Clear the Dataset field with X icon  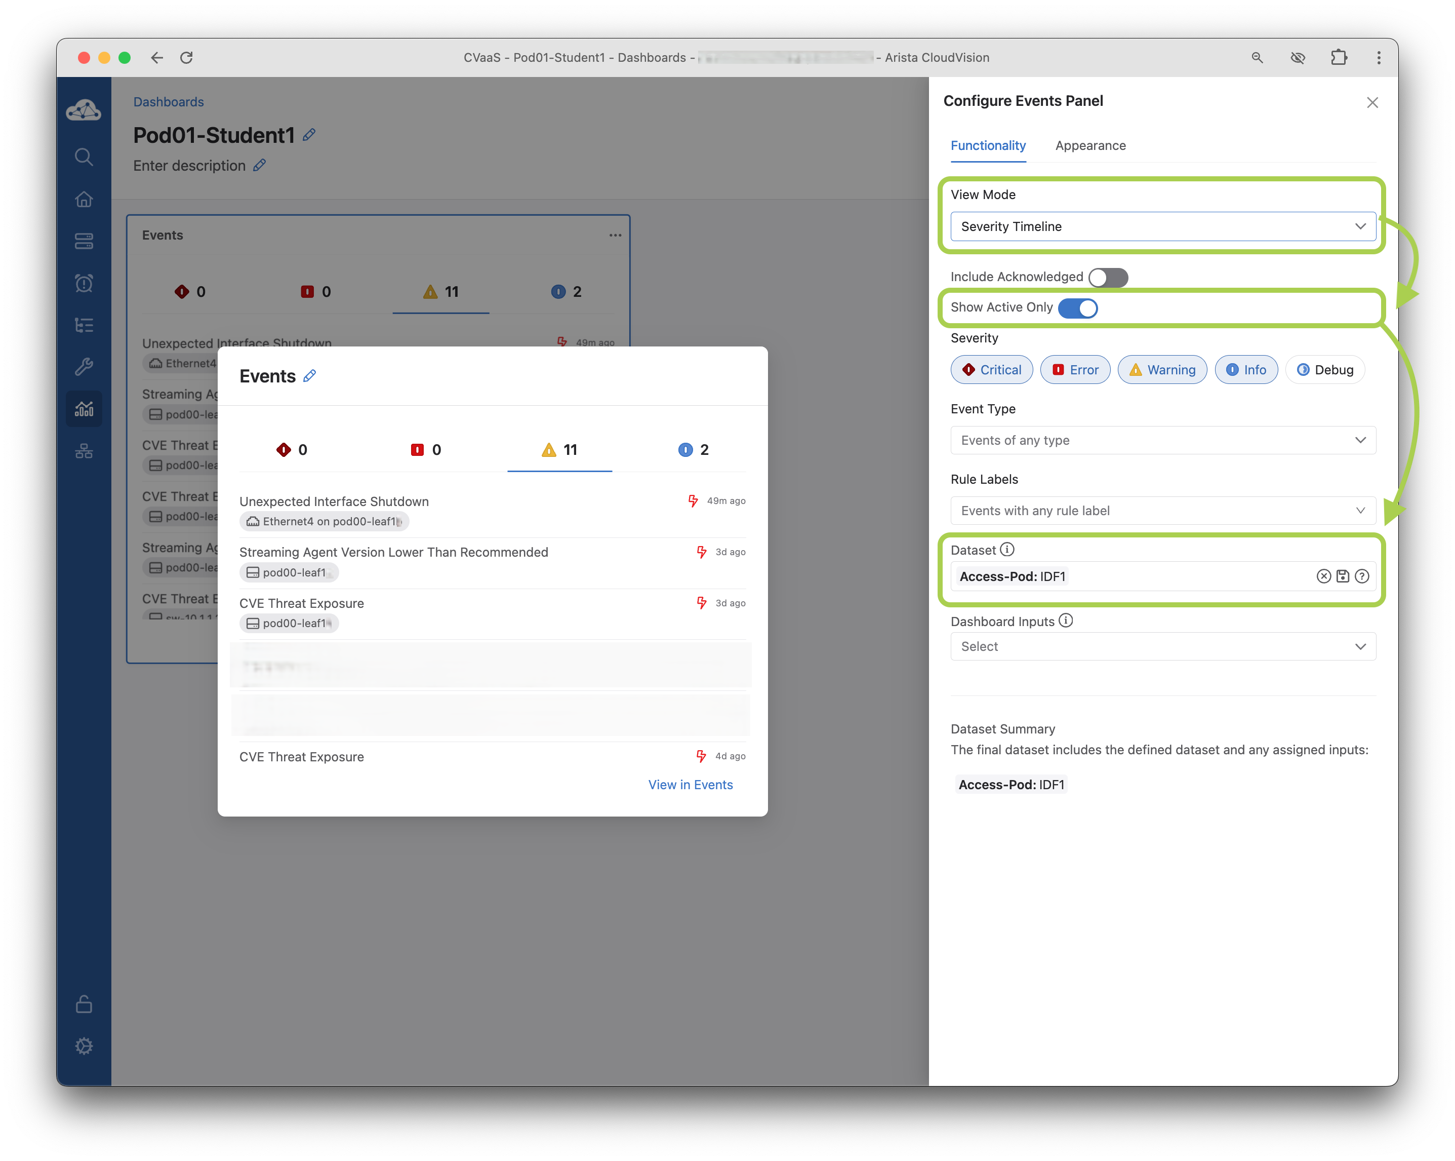point(1323,576)
